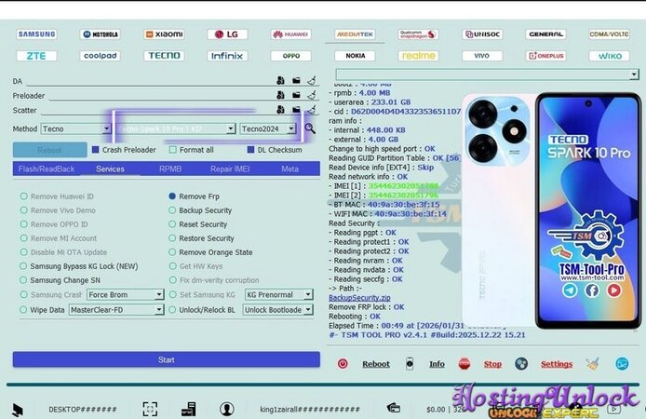Choose the Xiaomi brand logo
The height and width of the screenshot is (419, 646).
(x=162, y=34)
